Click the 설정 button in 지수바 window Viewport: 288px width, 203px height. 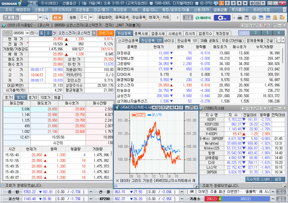point(278,179)
